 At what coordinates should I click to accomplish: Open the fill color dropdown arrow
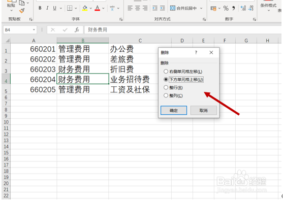[91, 8]
